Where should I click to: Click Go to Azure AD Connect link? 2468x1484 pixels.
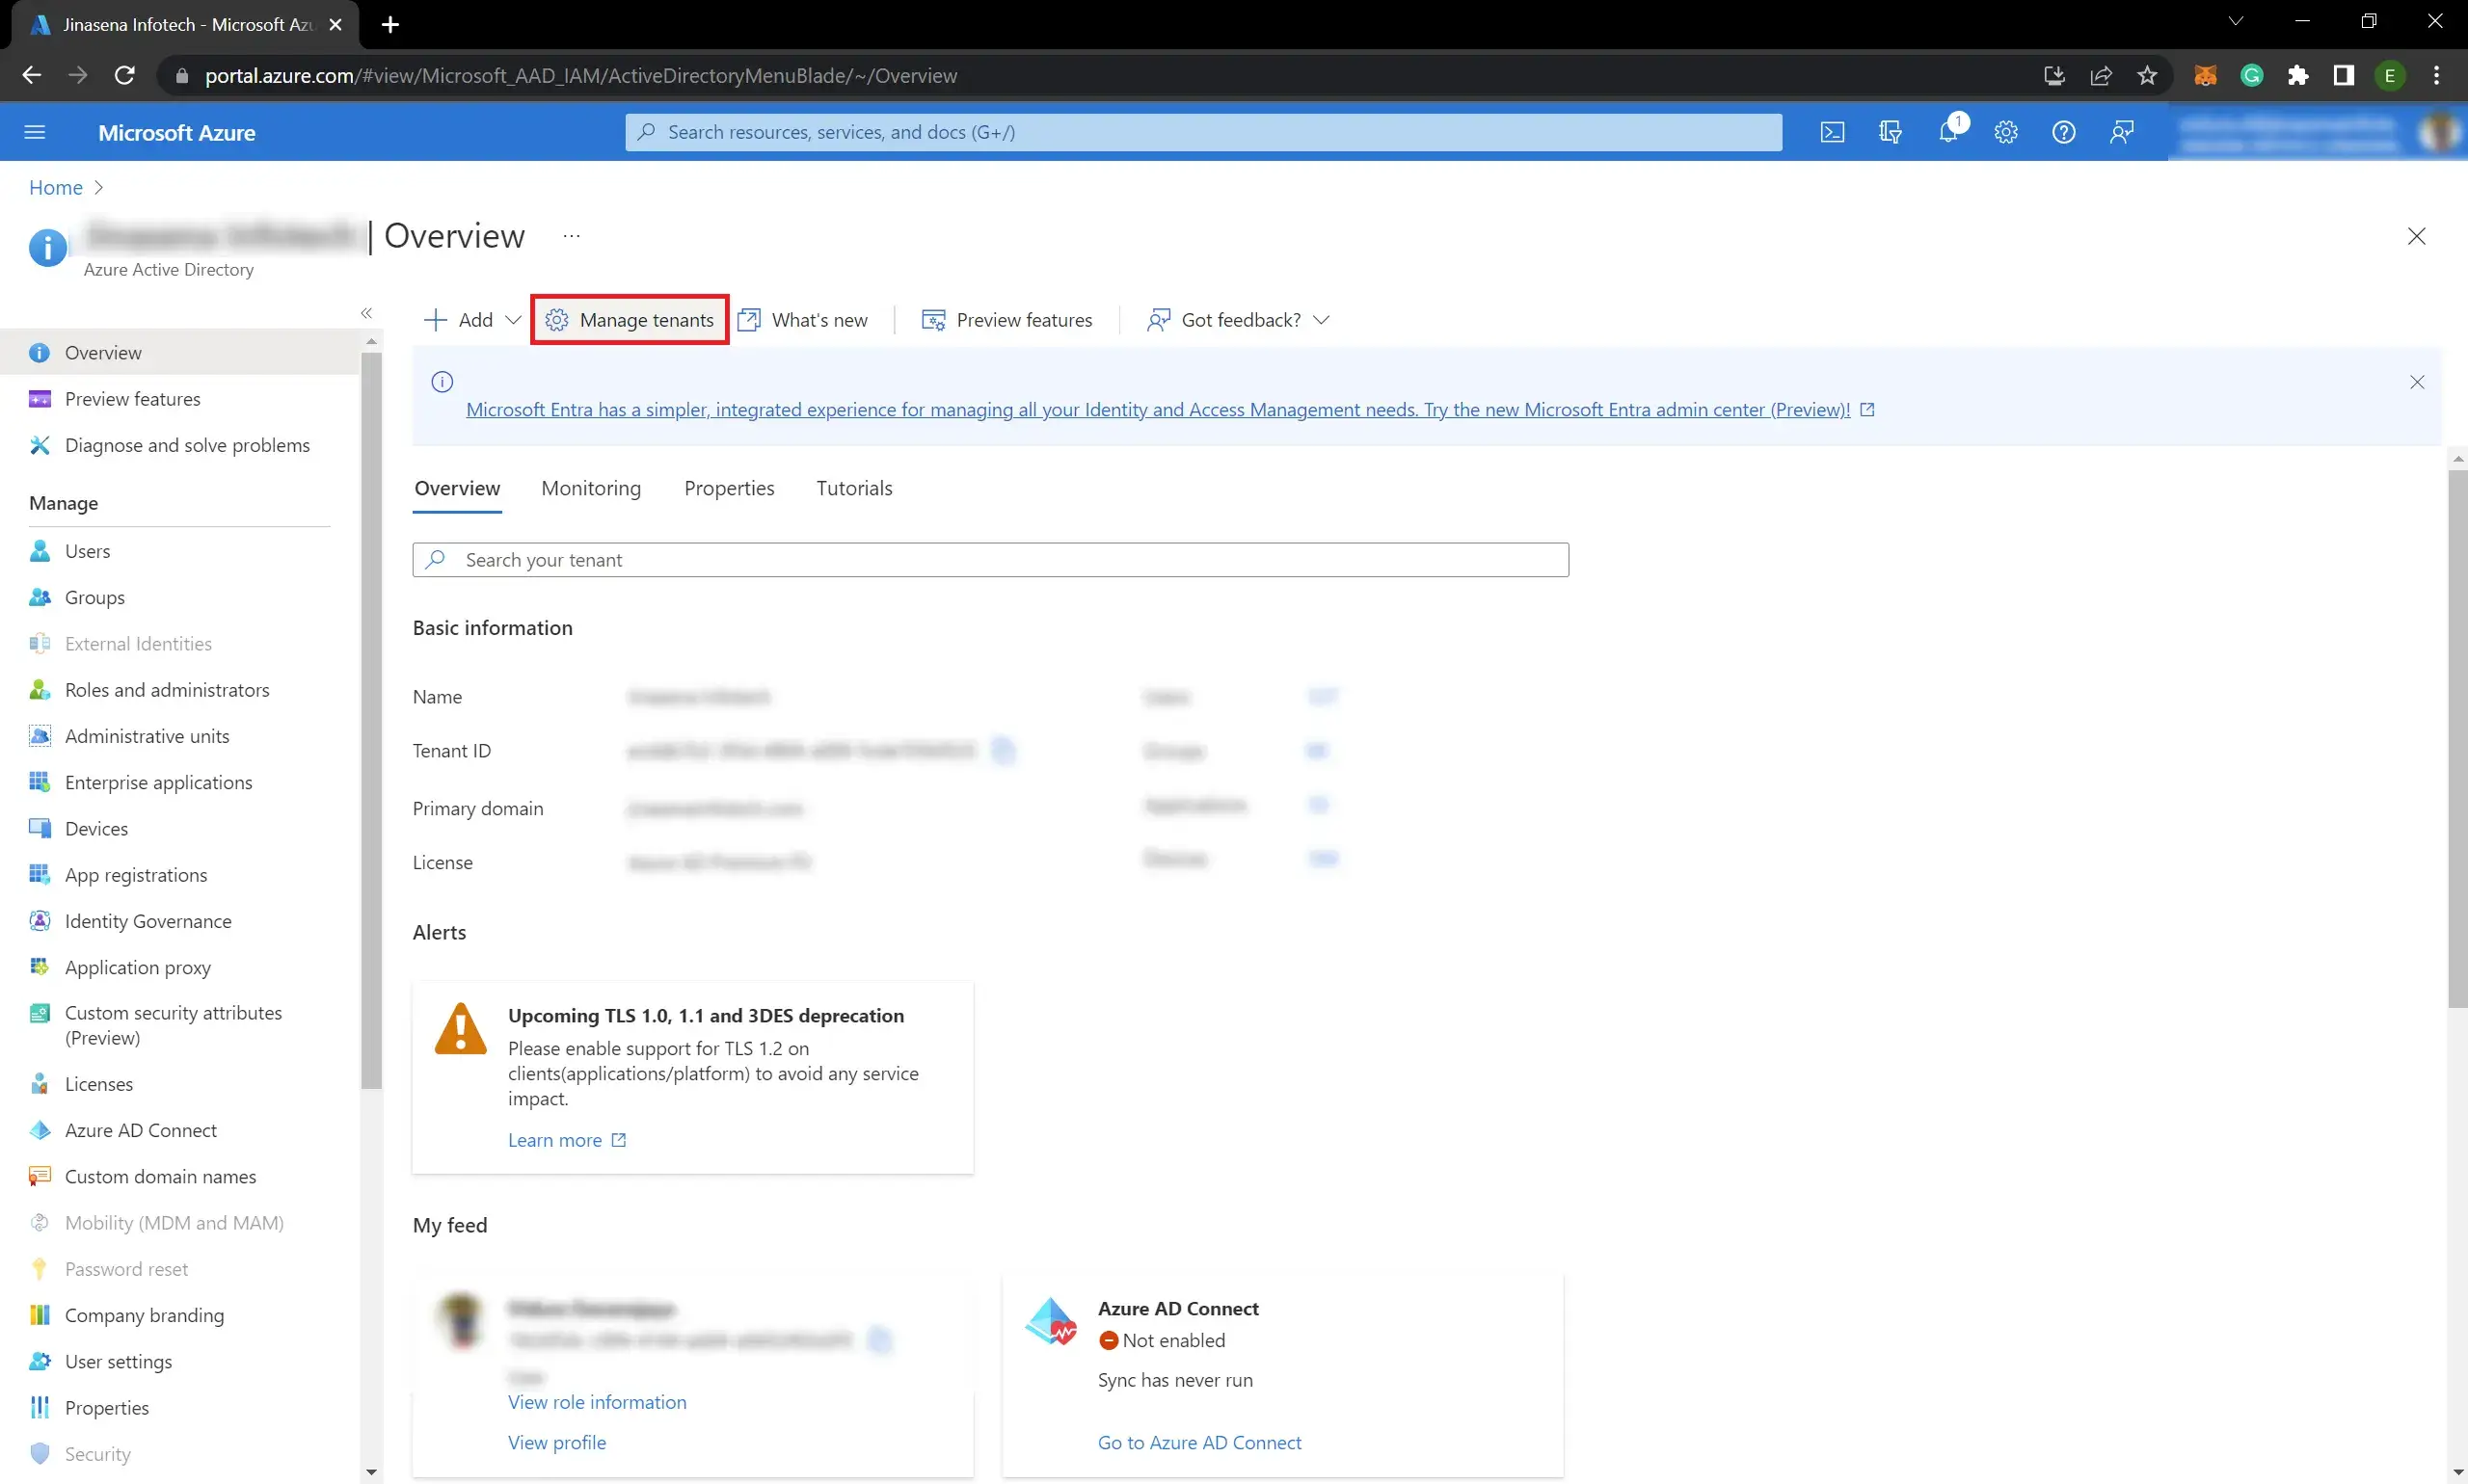coord(1198,1442)
